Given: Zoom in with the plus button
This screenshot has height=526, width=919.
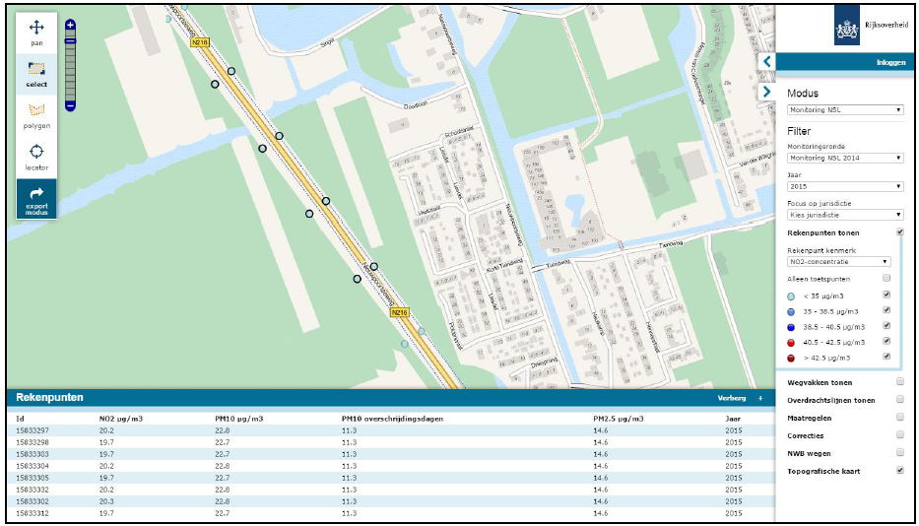Looking at the screenshot, I should (x=70, y=25).
